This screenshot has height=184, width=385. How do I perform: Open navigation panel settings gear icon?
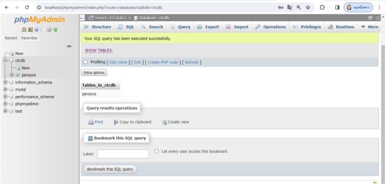click(x=49, y=30)
